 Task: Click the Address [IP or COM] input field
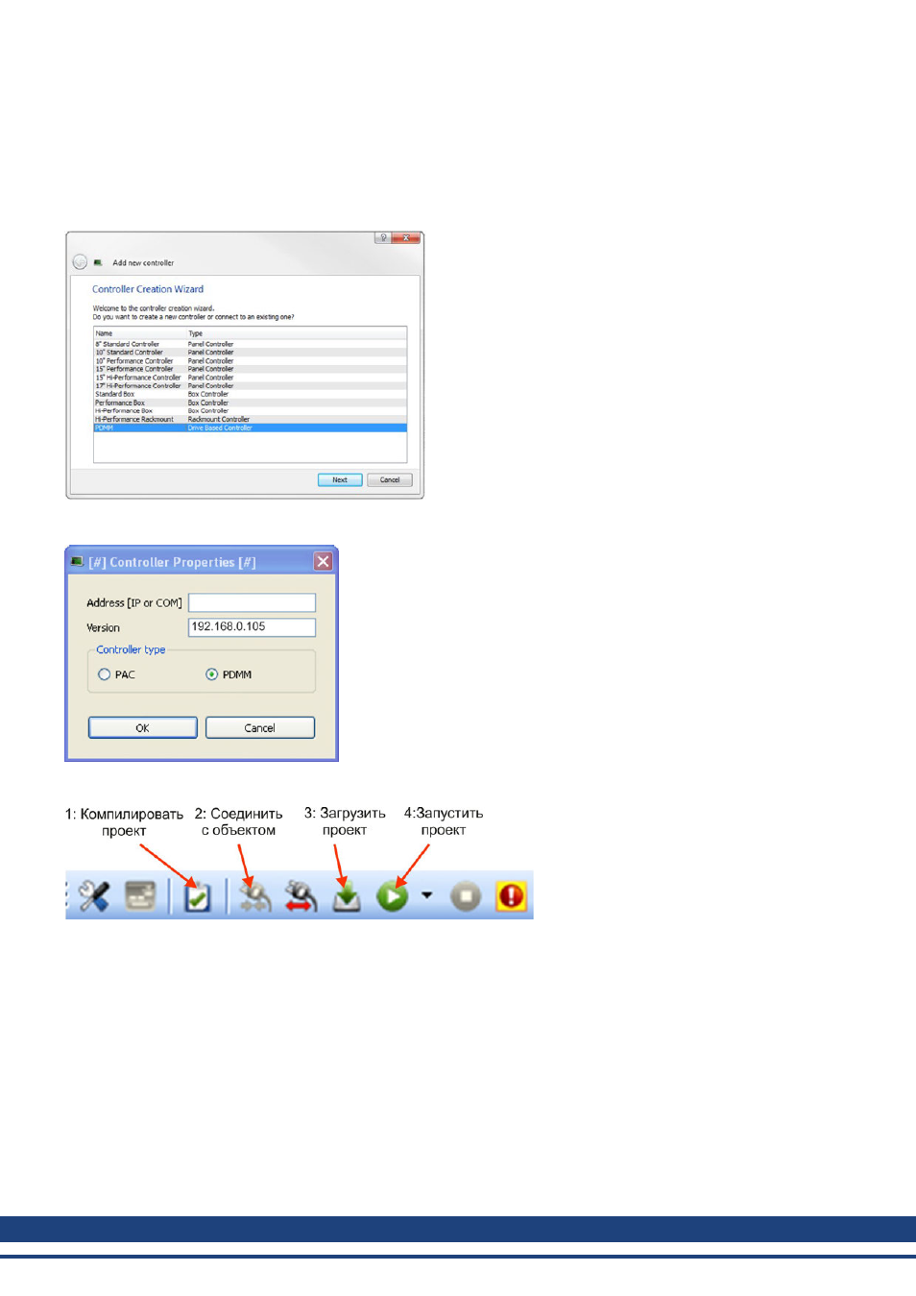coord(252,602)
